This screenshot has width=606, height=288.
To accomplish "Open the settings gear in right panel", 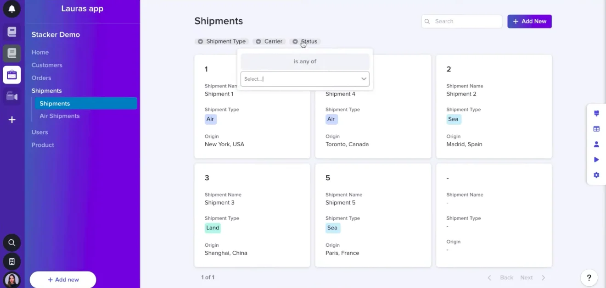I will (596, 175).
